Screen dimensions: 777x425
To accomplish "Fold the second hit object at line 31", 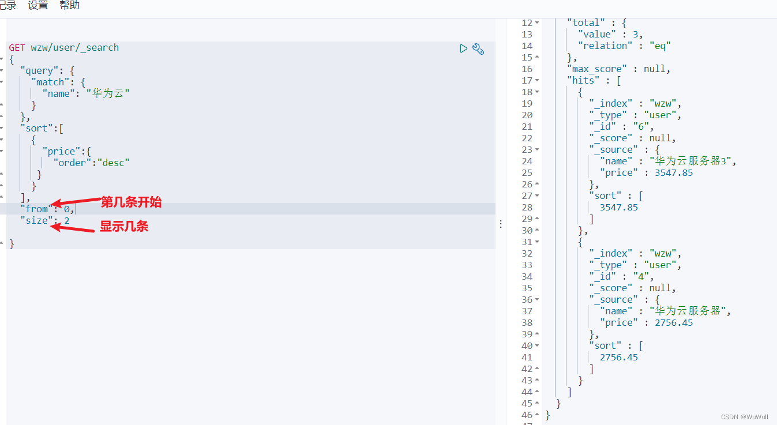I will pyautogui.click(x=538, y=242).
